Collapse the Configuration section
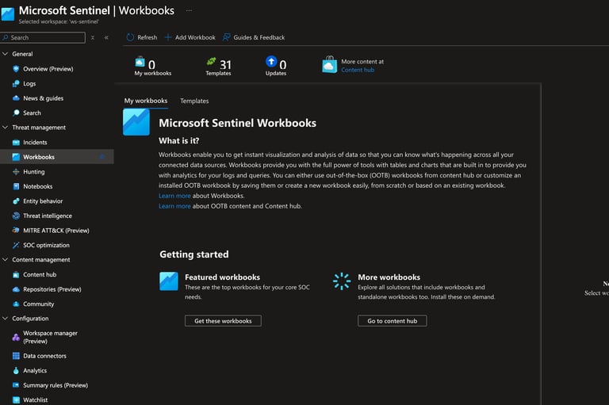609x405 pixels. click(x=5, y=319)
